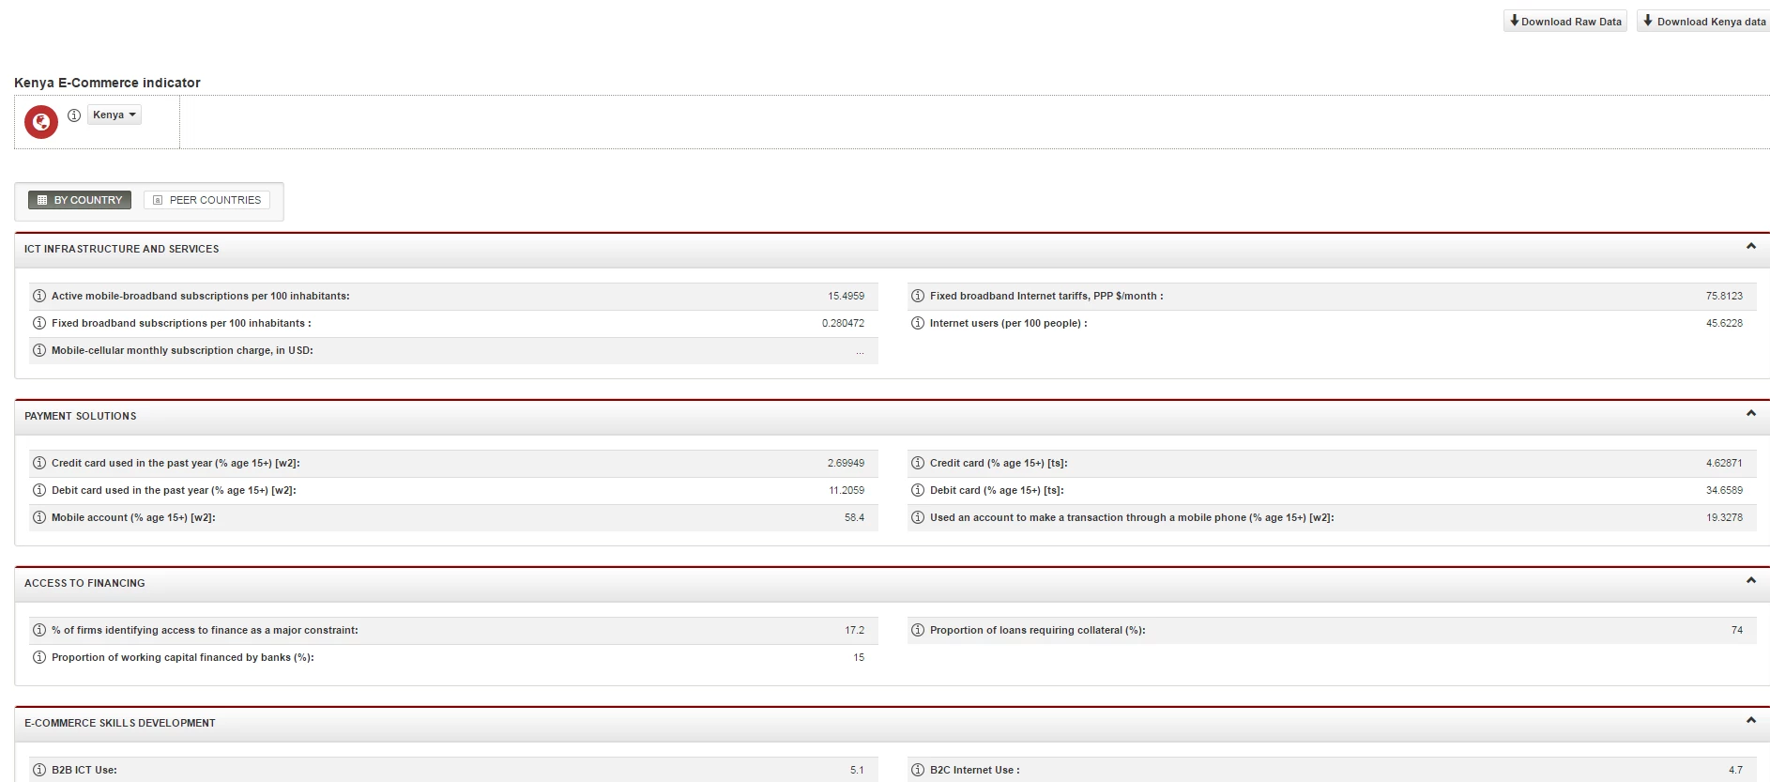Select value 5.1 for B2B ICT Use
Screen dimensions: 1770x782
[x=857, y=770]
